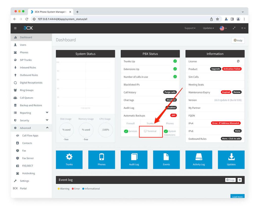Open the tt user account dropdown

(x=243, y=28)
